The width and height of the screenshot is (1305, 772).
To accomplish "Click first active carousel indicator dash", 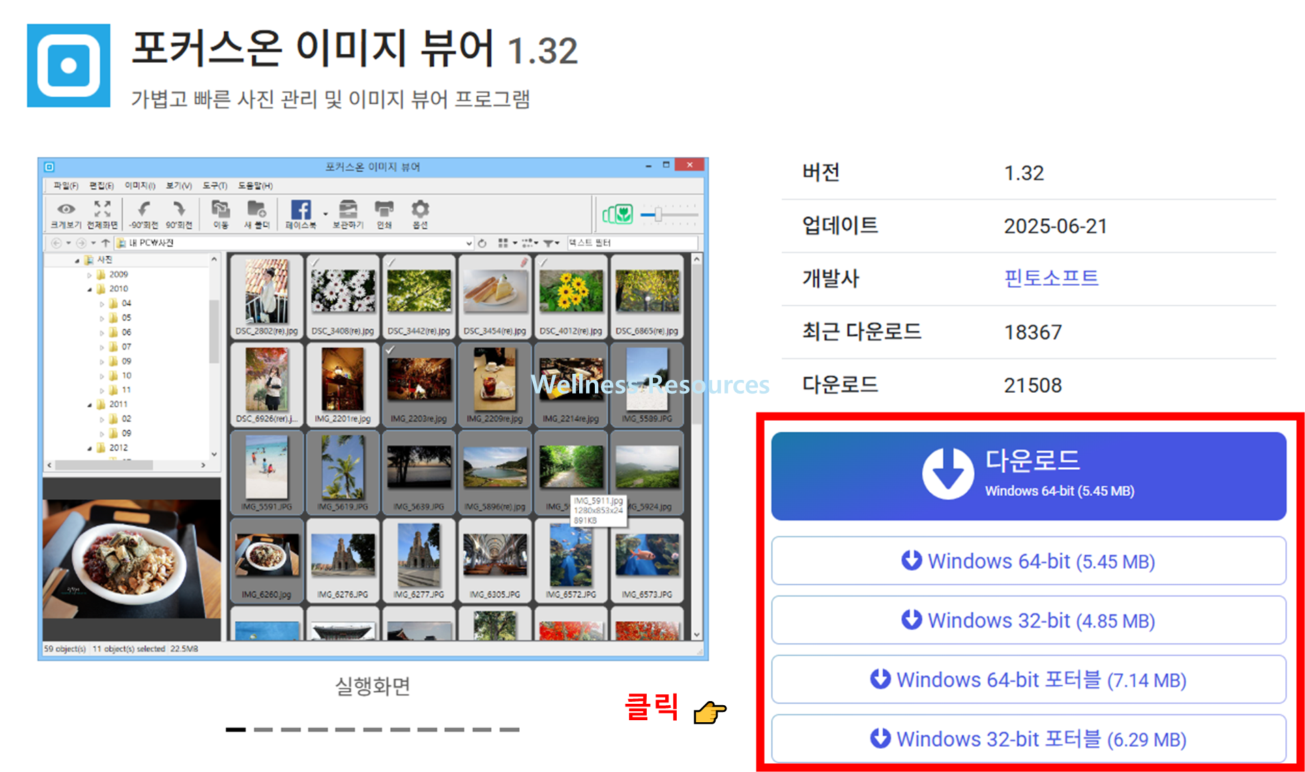I will 235,730.
